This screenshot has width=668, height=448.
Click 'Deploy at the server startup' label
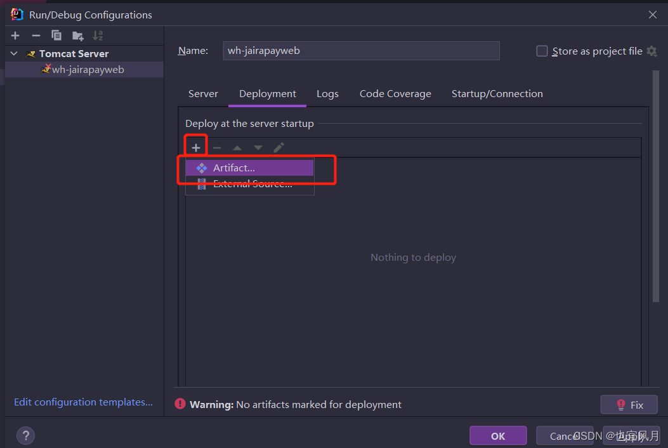[250, 124]
